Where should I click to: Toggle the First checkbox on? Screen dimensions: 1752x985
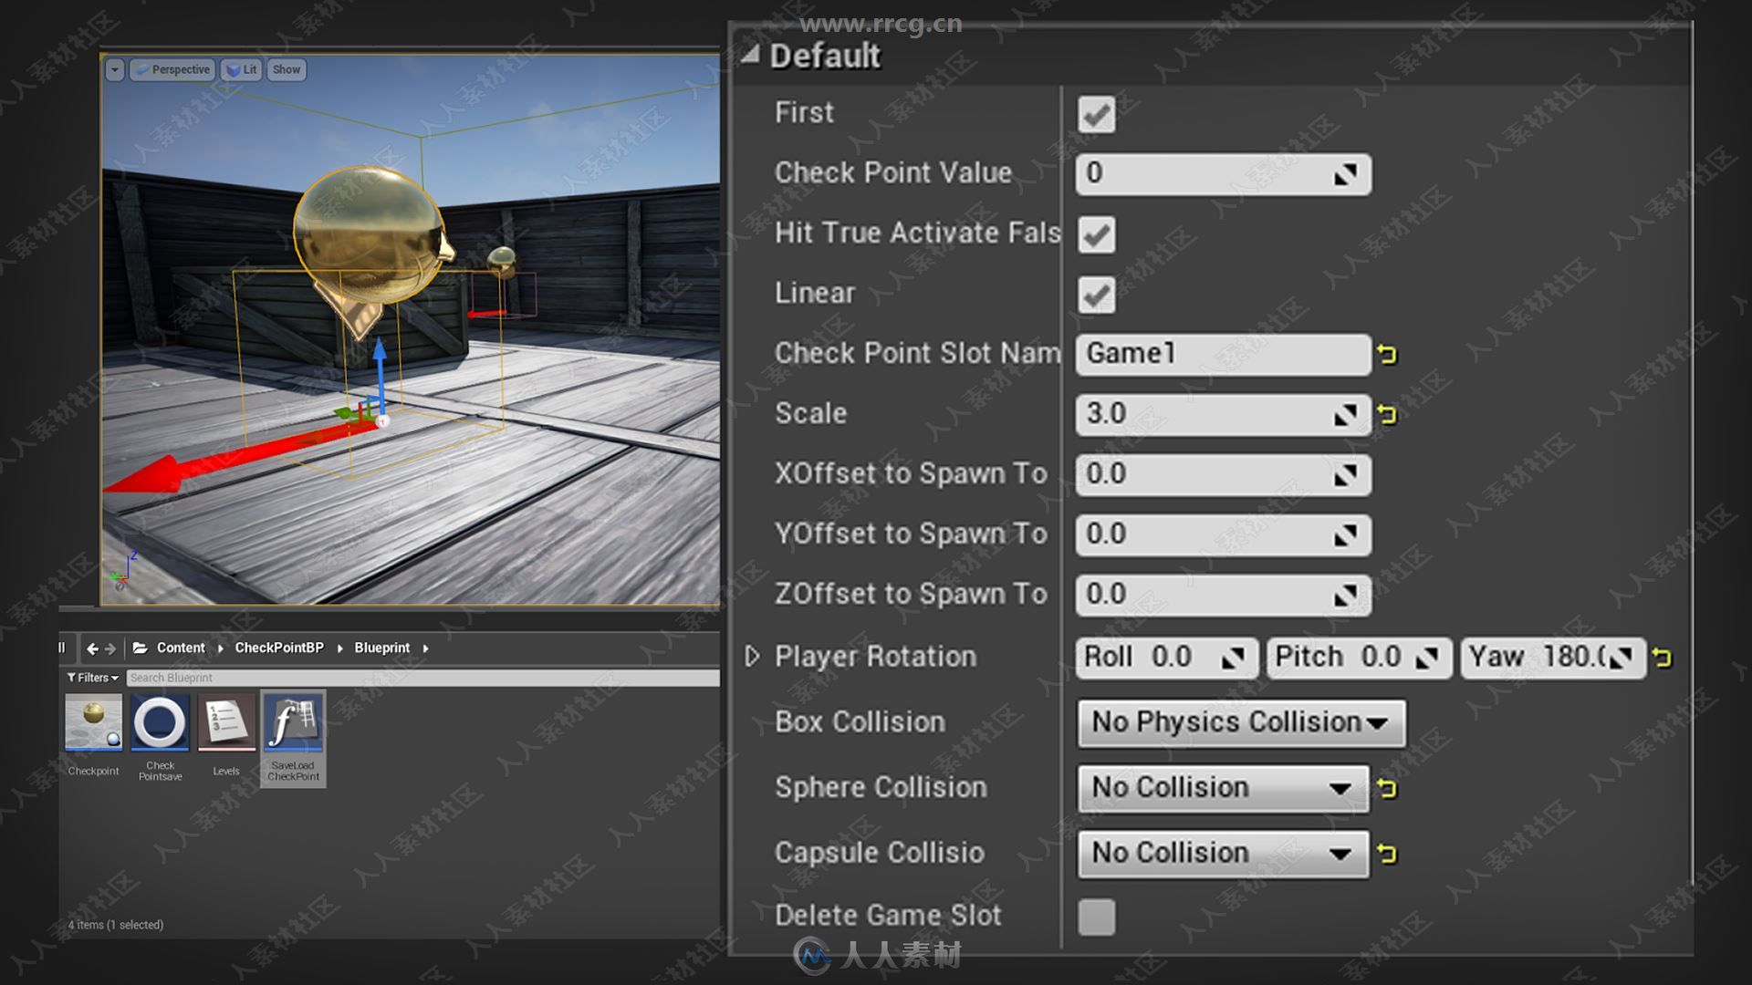(x=1094, y=113)
